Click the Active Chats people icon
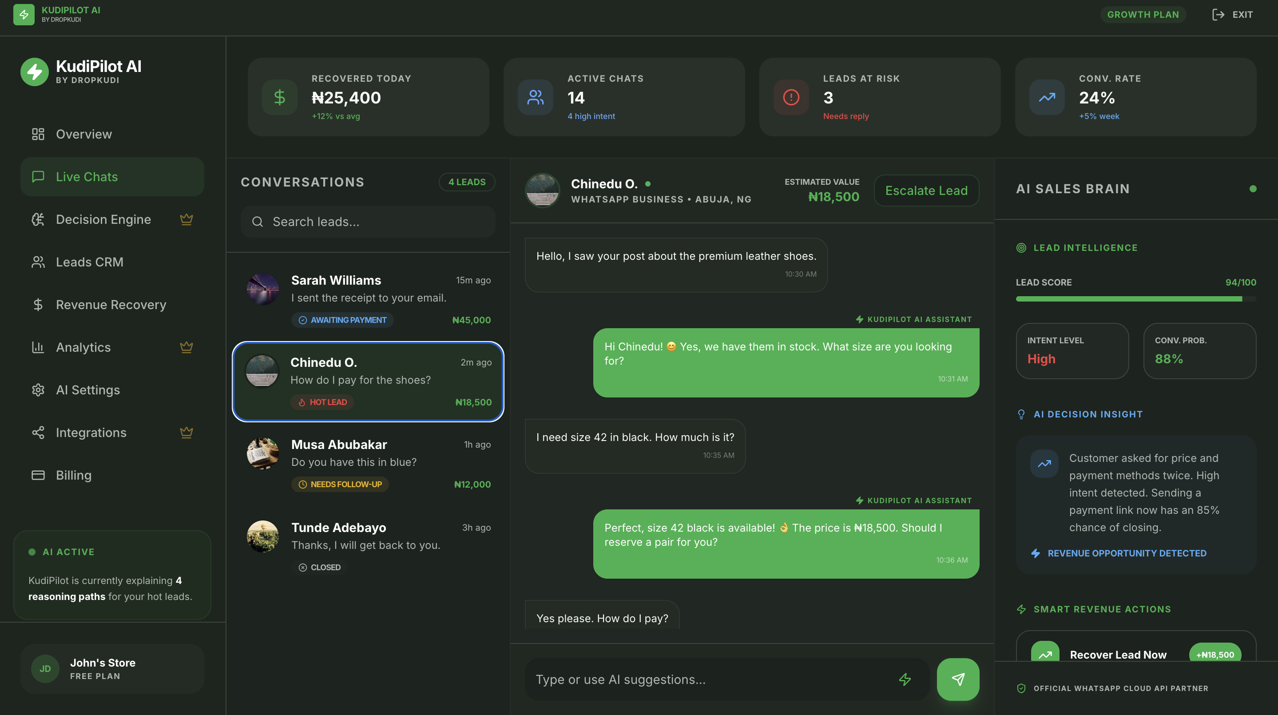The width and height of the screenshot is (1278, 715). (x=536, y=97)
